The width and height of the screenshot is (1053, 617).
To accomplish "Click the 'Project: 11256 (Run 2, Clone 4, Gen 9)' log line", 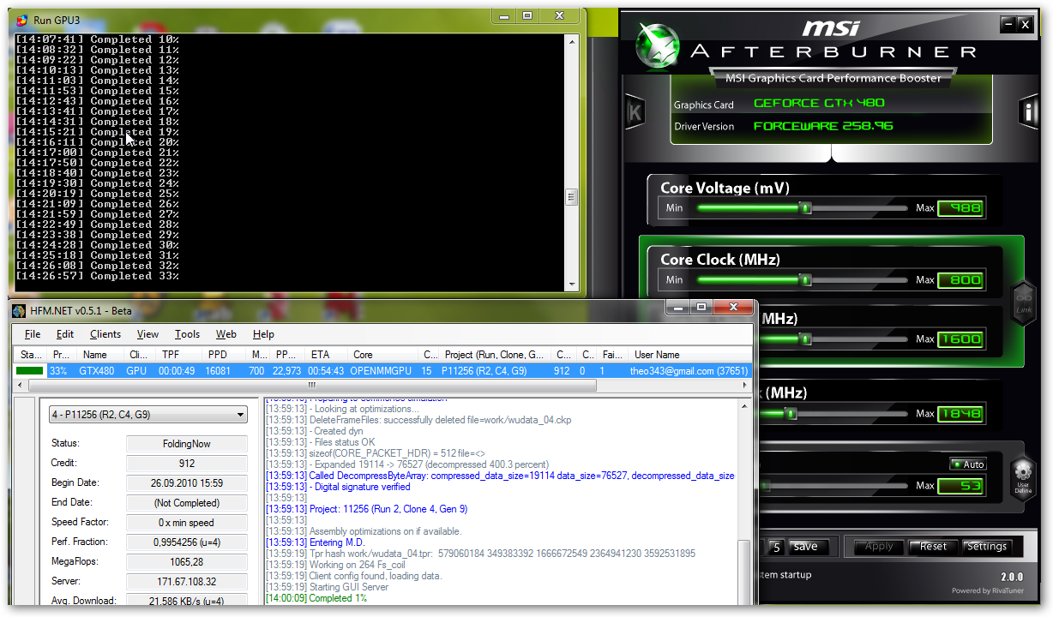I will point(367,509).
